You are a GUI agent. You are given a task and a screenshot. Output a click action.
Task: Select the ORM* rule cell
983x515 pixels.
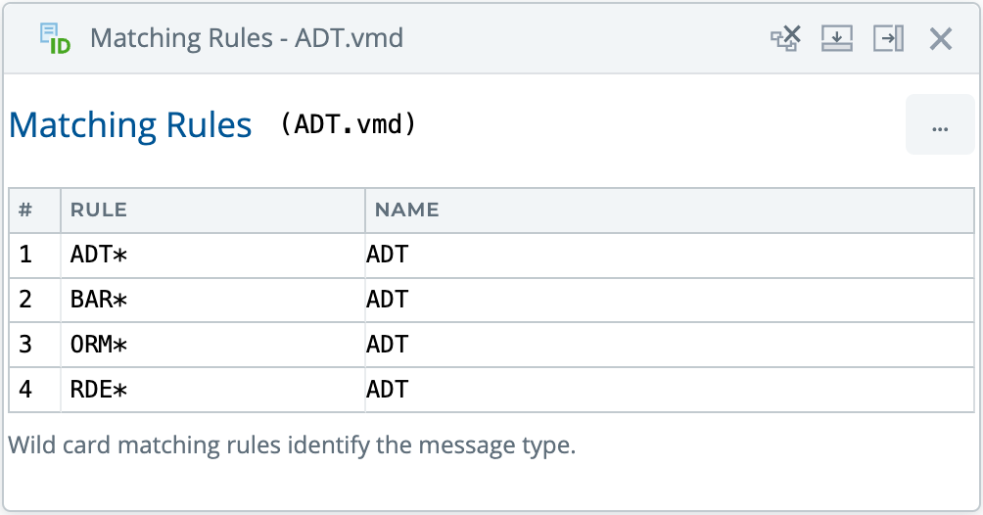[x=100, y=345]
